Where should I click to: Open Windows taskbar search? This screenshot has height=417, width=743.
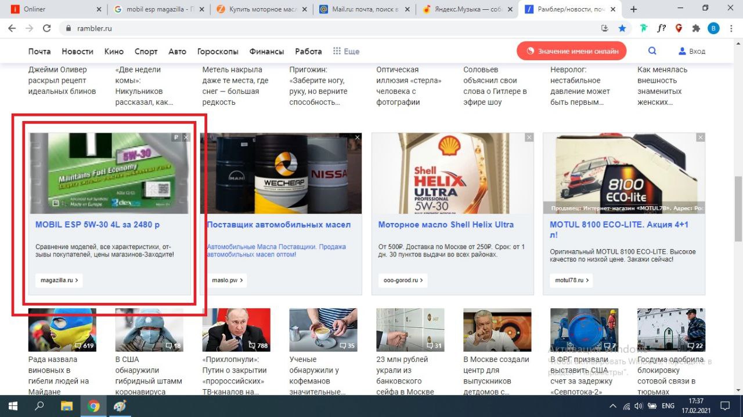pos(39,406)
